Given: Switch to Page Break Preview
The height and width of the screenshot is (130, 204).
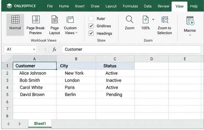Looking at the screenshot, I should point(36,20).
